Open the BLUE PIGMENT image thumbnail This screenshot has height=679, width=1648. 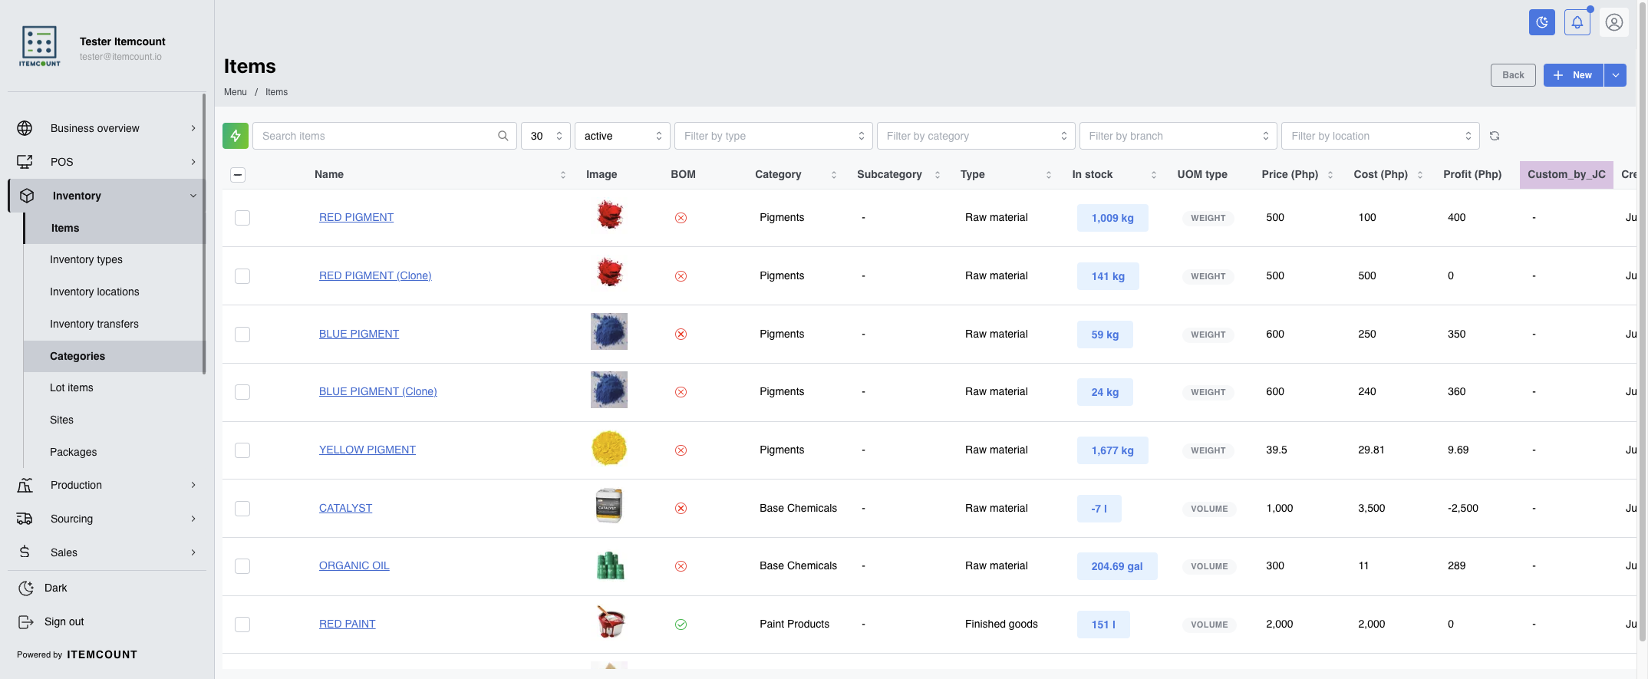click(609, 331)
